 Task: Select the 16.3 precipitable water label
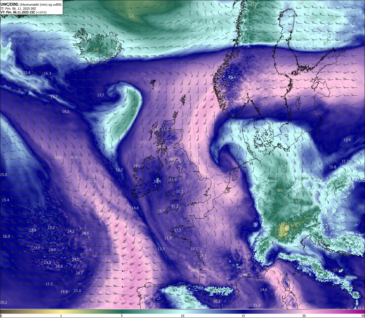47,74
